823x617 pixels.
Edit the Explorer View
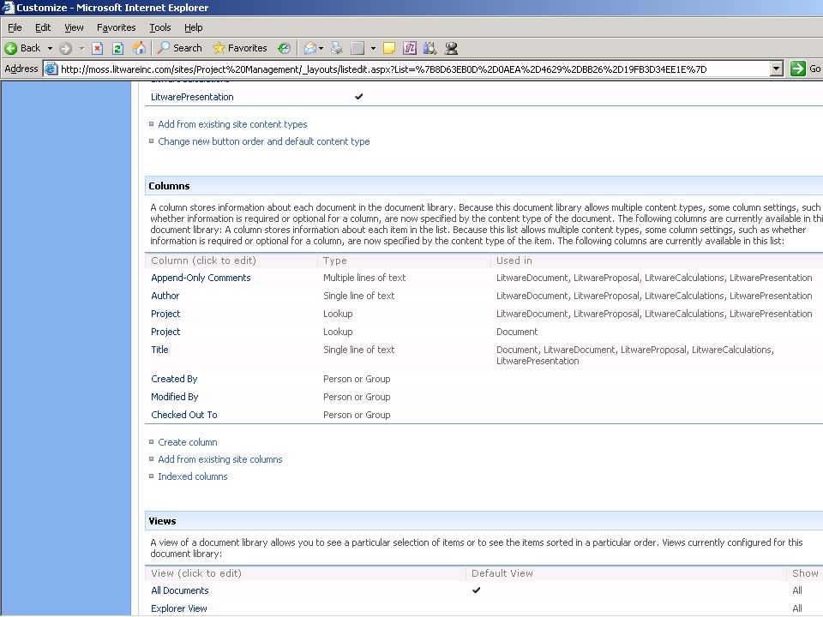tap(178, 608)
